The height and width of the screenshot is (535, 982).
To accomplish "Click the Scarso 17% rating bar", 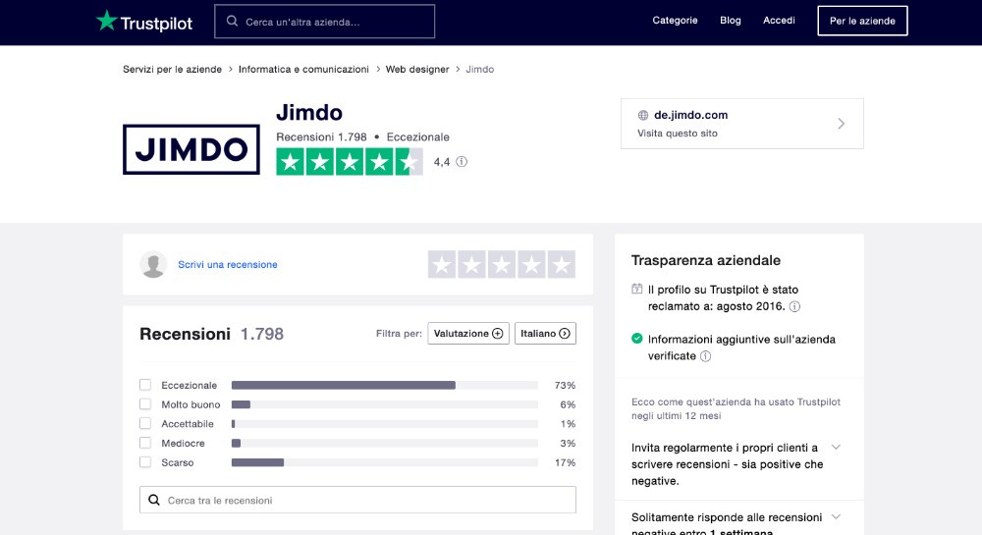I will [385, 462].
